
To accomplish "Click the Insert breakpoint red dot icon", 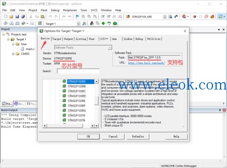I will click(x=195, y=17).
